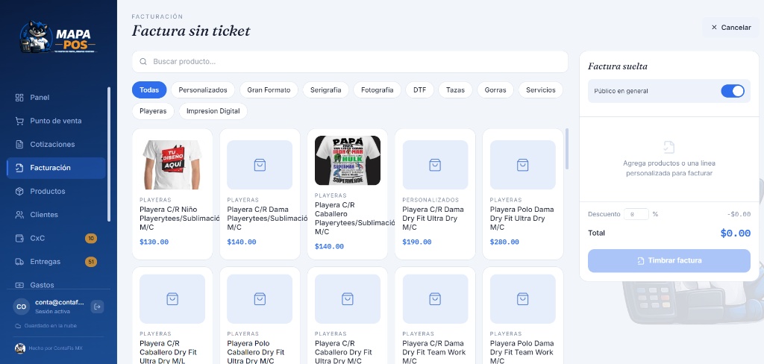Click the conta@contaf... account email
The width and height of the screenshot is (764, 364).
[60, 302]
